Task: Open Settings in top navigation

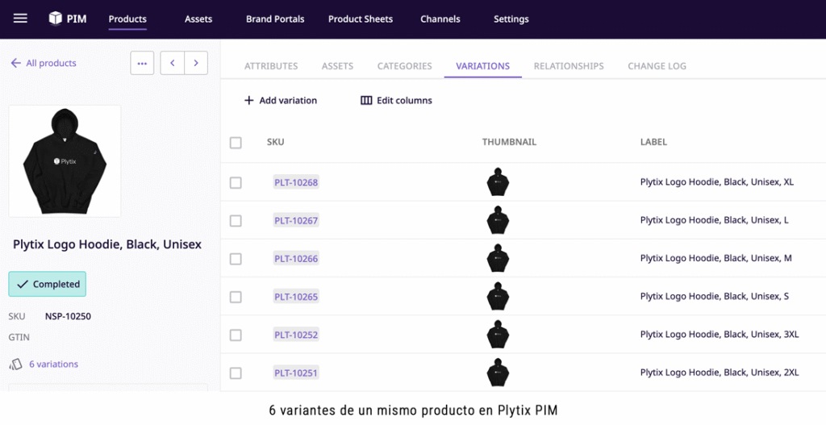Action: (511, 19)
